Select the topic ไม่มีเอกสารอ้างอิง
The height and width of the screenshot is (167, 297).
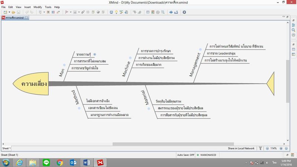(x=98, y=101)
